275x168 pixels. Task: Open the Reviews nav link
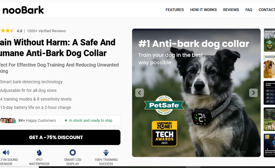pos(231,10)
